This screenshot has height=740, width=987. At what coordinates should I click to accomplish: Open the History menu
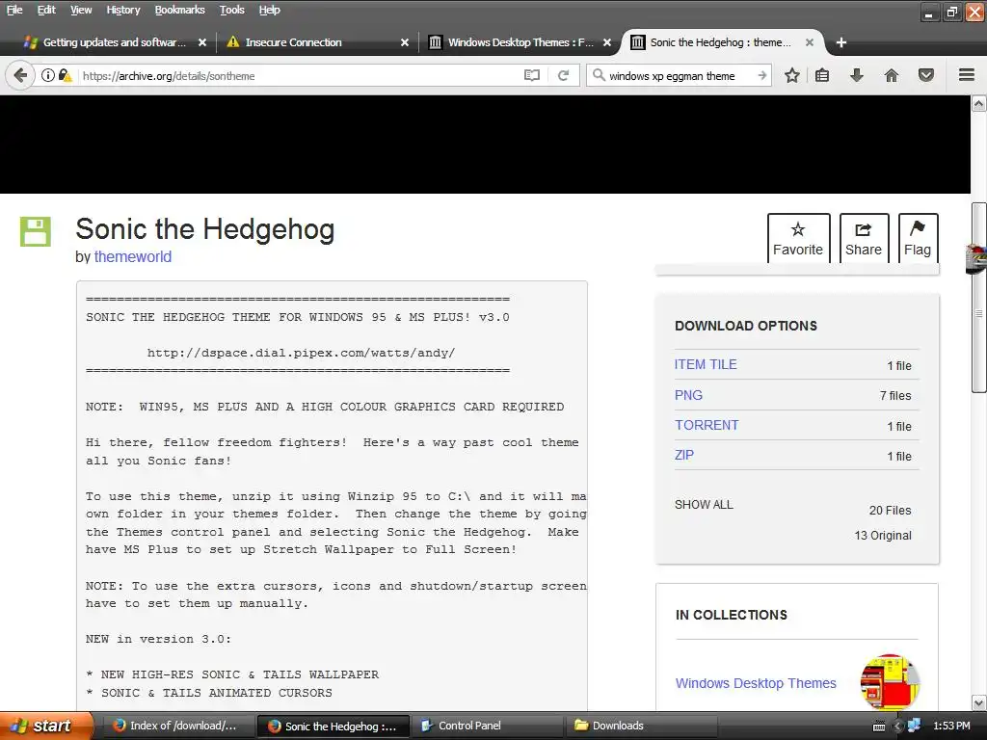click(122, 10)
